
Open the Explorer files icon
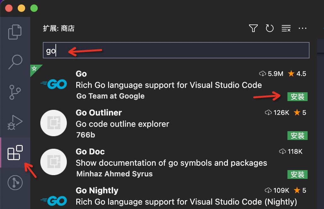click(15, 32)
